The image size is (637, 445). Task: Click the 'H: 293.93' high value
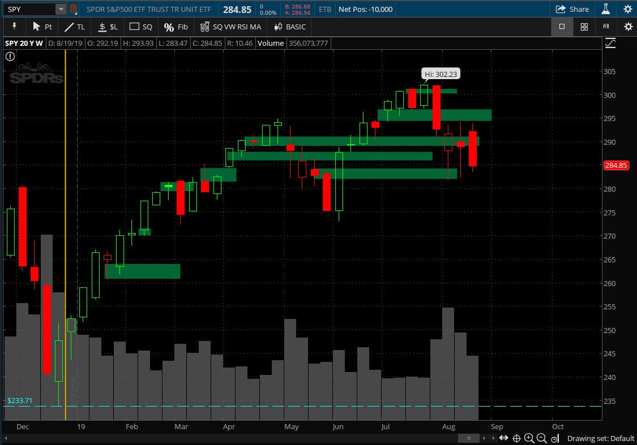[138, 44]
